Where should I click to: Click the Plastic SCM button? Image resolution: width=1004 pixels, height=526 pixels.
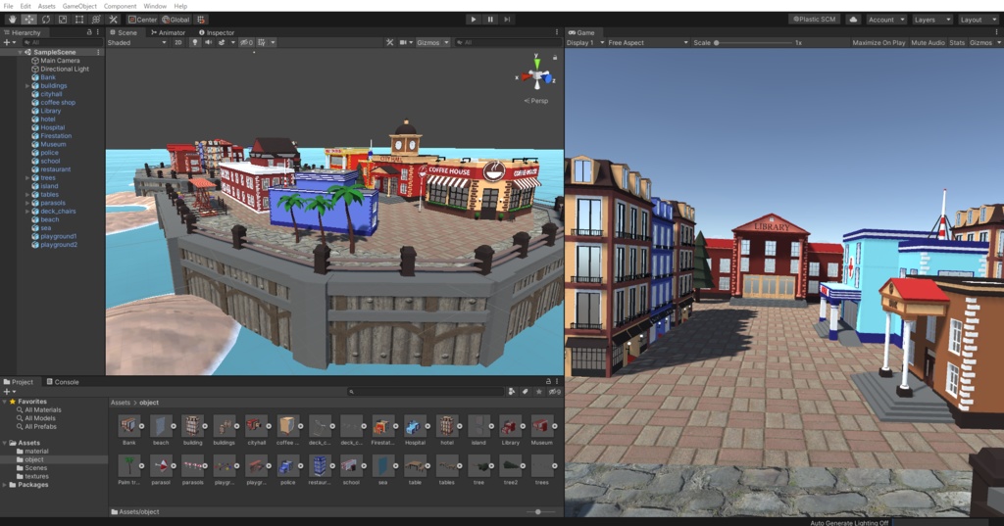[x=814, y=19]
